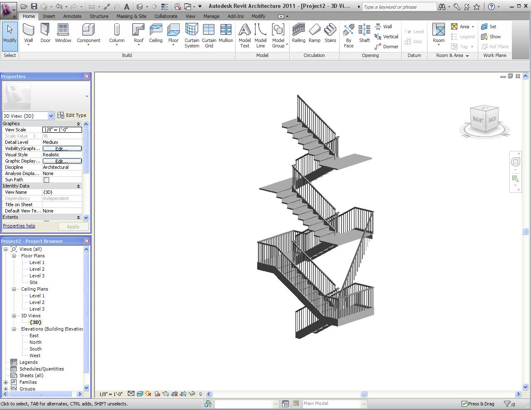The width and height of the screenshot is (531, 410).
Task: Collapse the Graphics properties section
Action: [x=78, y=124]
